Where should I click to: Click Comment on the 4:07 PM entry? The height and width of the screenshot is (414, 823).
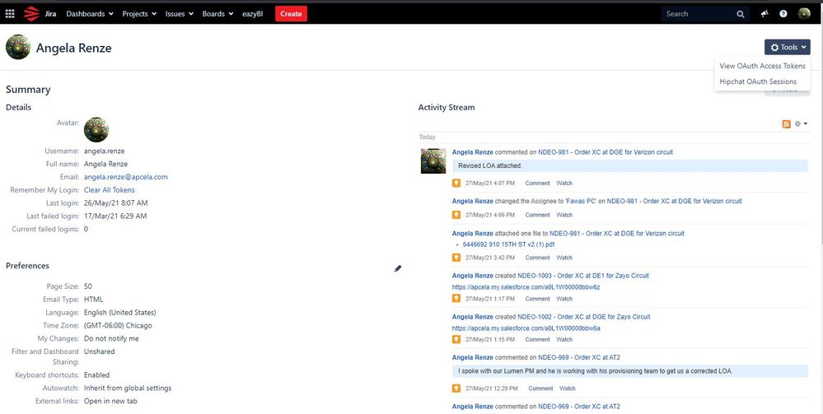coord(537,183)
